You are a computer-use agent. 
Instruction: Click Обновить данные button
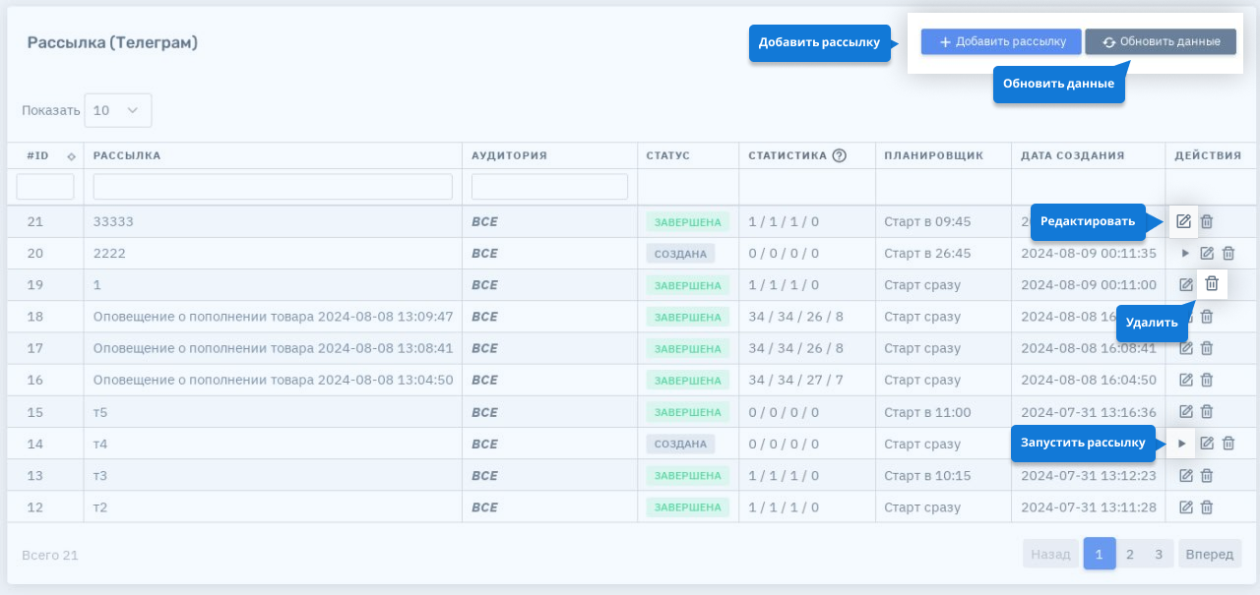1161,41
